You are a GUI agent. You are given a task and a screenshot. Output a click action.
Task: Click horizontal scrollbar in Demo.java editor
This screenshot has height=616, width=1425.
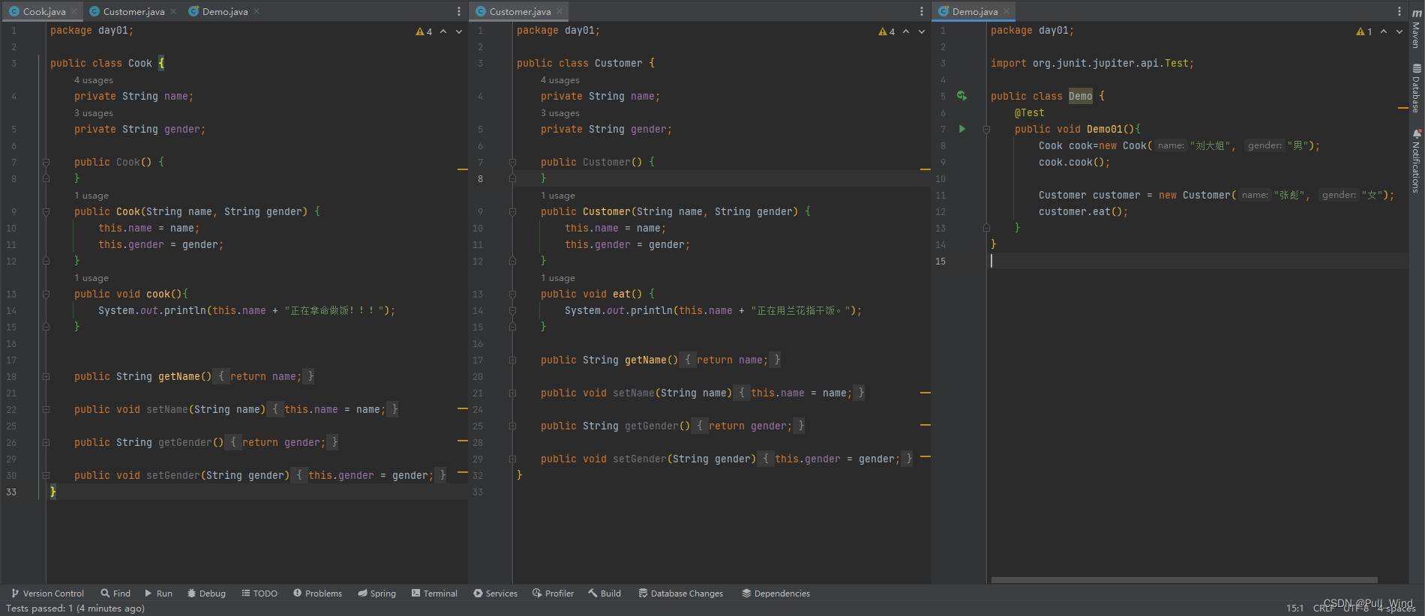click(1184, 580)
